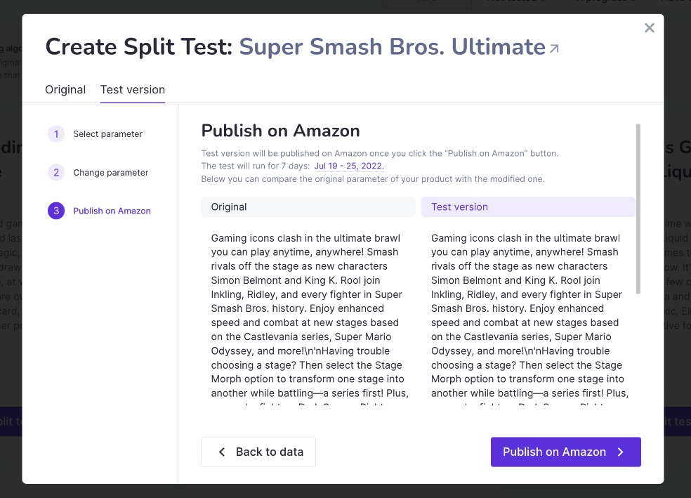The width and height of the screenshot is (691, 498).
Task: Click the step 1 circle icon
Action: pos(56,134)
